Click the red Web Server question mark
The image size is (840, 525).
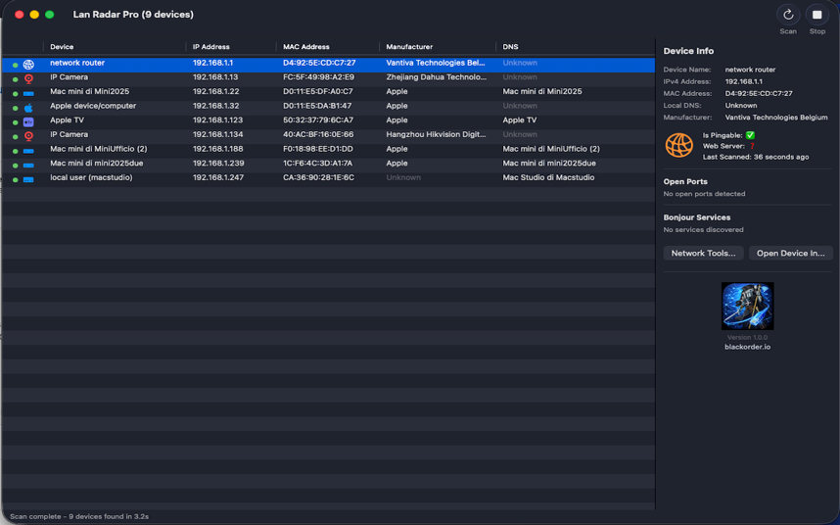752,146
